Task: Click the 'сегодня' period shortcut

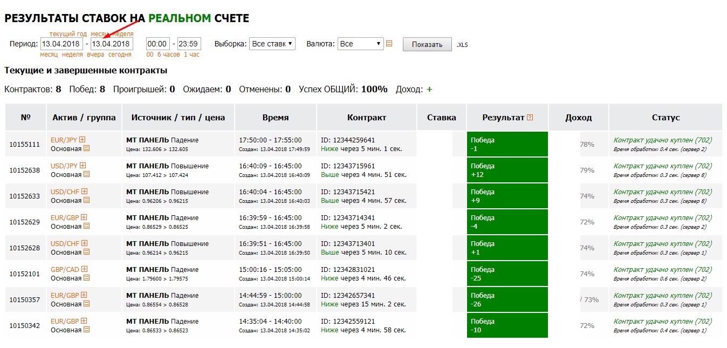Action: 120,54
